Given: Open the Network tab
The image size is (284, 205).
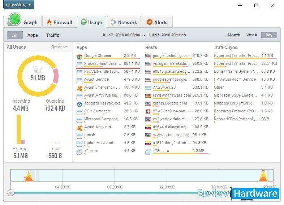Looking at the screenshot, I should [124, 22].
